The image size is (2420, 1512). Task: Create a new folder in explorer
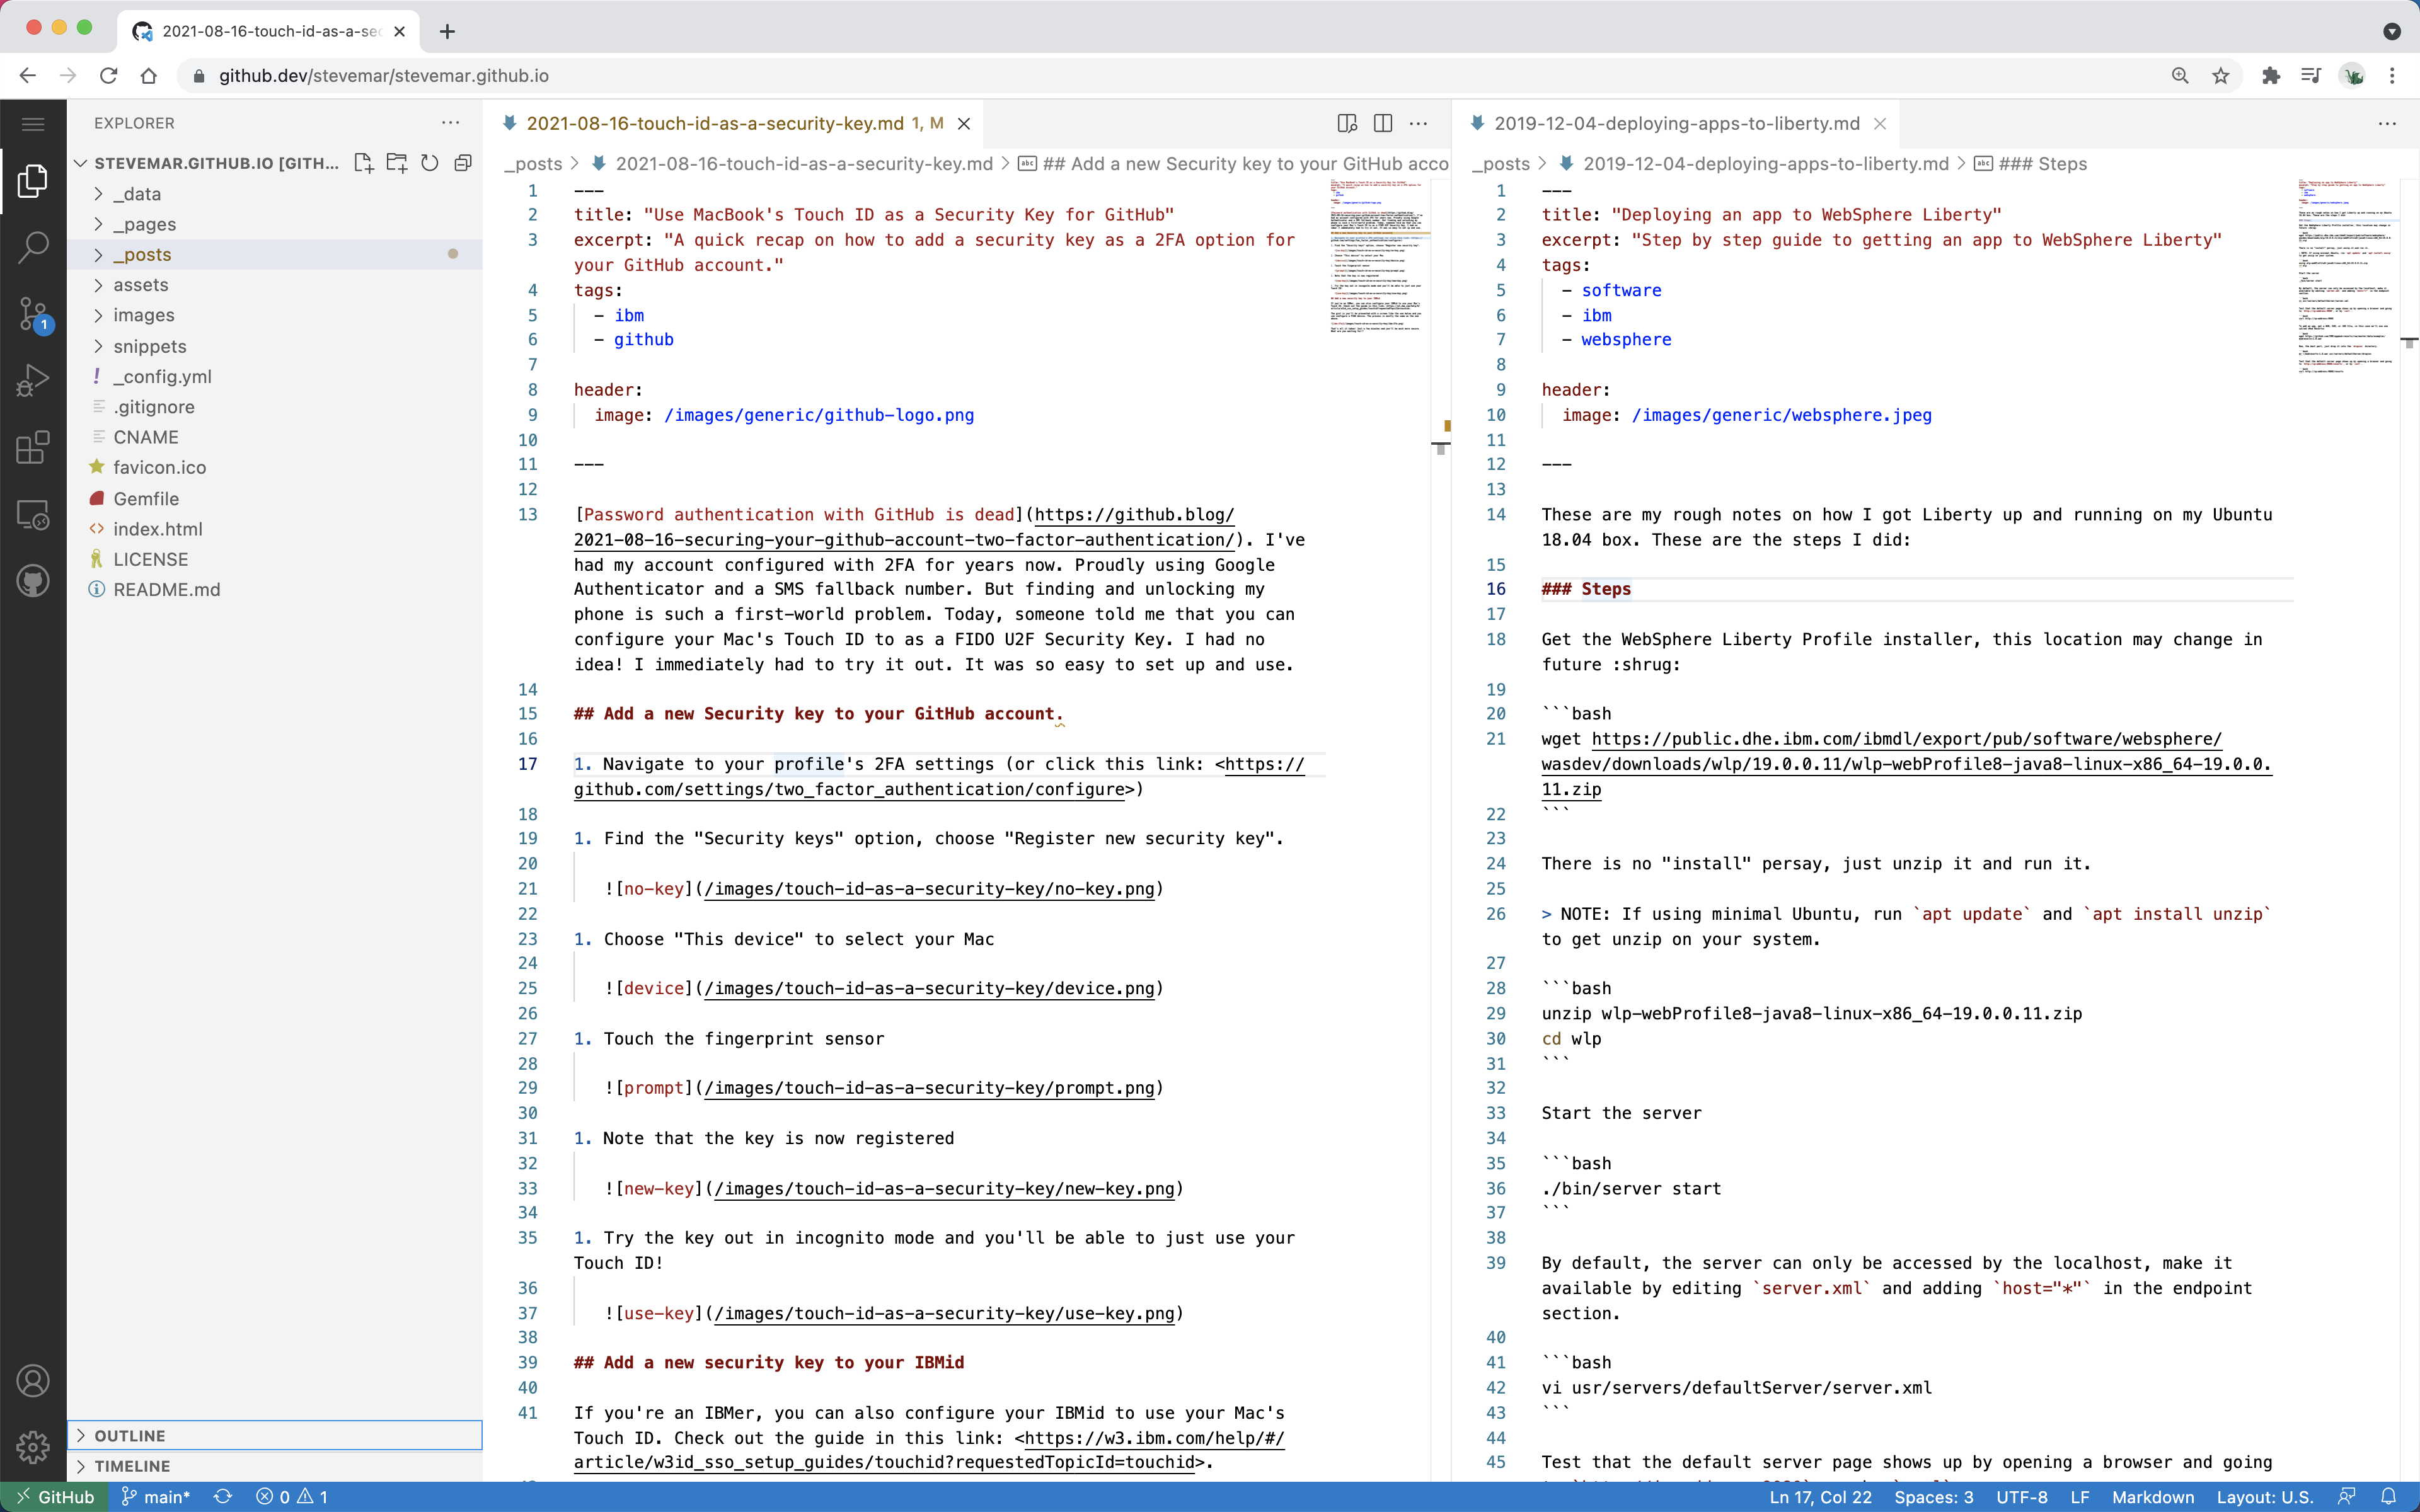pos(397,163)
